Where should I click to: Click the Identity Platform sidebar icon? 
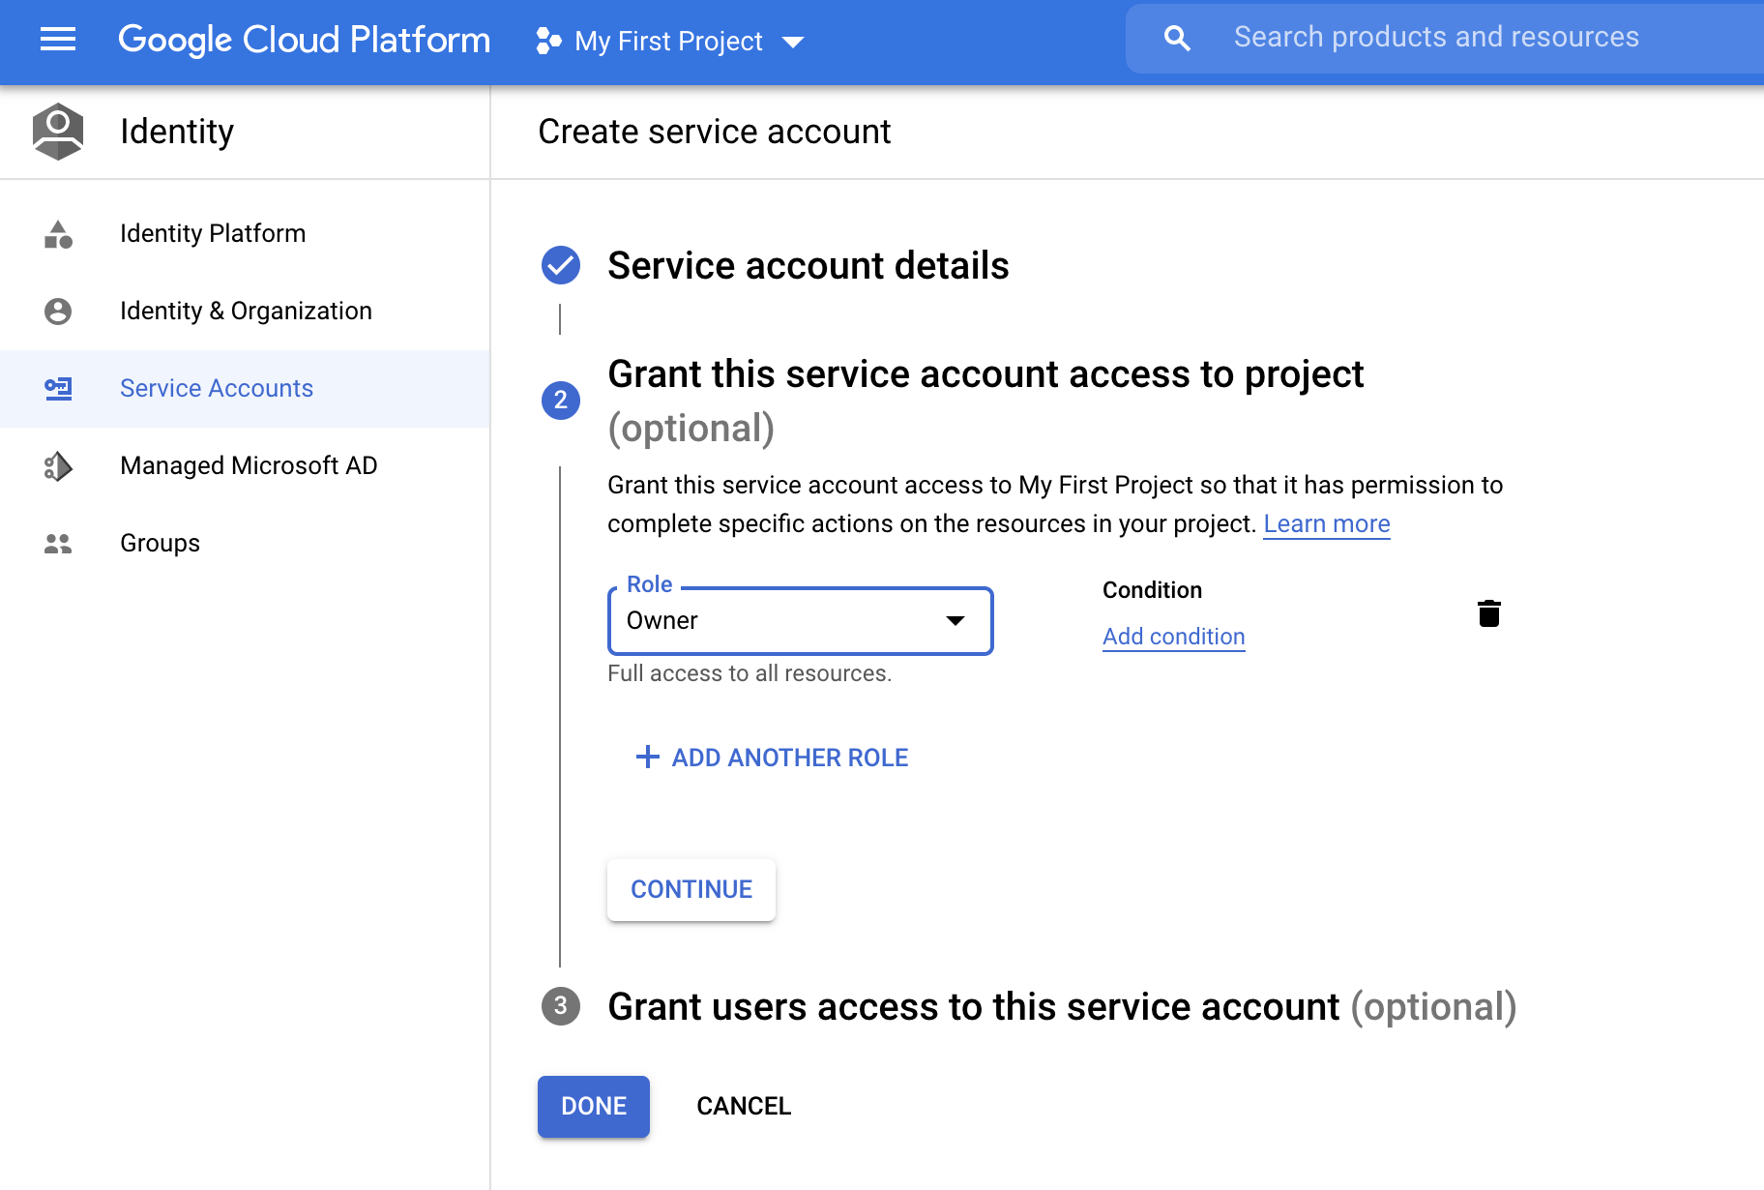[x=58, y=234]
